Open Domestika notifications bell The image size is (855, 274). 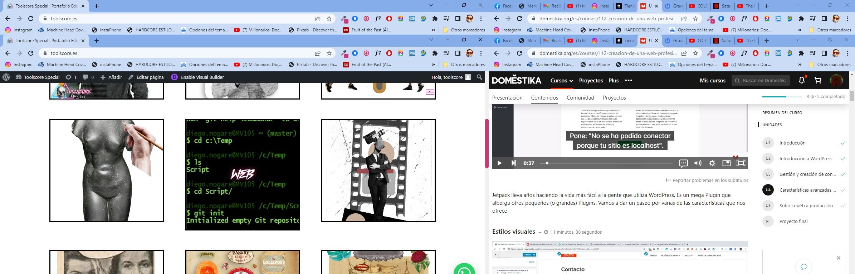pyautogui.click(x=802, y=80)
